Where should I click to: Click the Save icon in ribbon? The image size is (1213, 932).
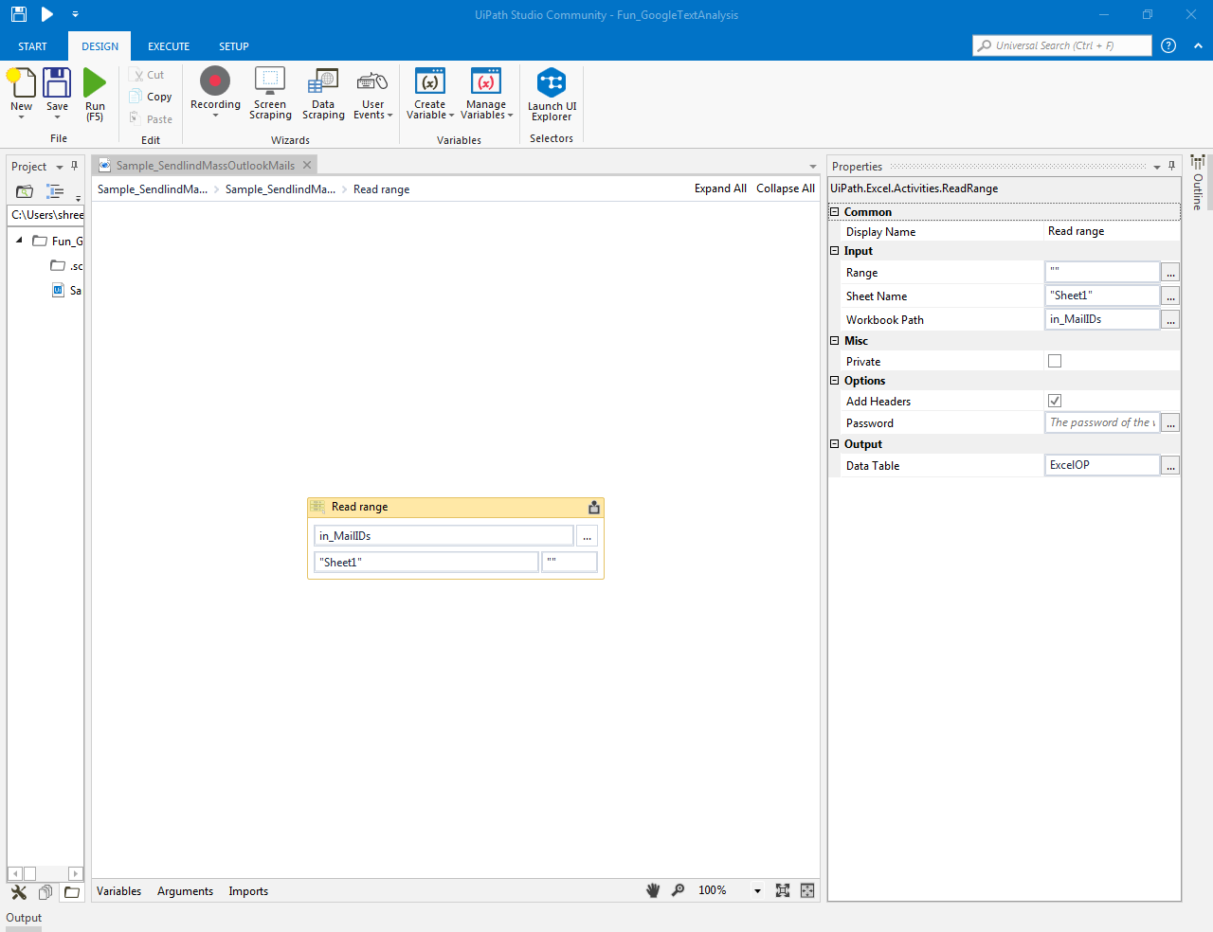tap(57, 83)
